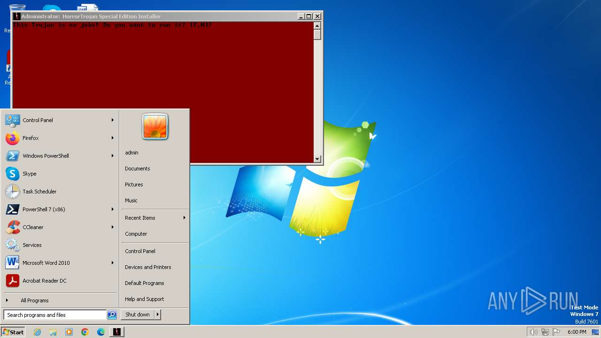Screen dimensions: 601x338
Task: Launch PowerShell 7 (x86) icon
Action: point(12,209)
